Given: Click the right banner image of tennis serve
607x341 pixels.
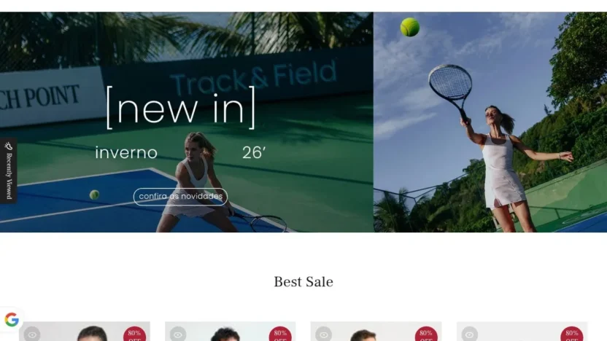Looking at the screenshot, I should [x=490, y=122].
